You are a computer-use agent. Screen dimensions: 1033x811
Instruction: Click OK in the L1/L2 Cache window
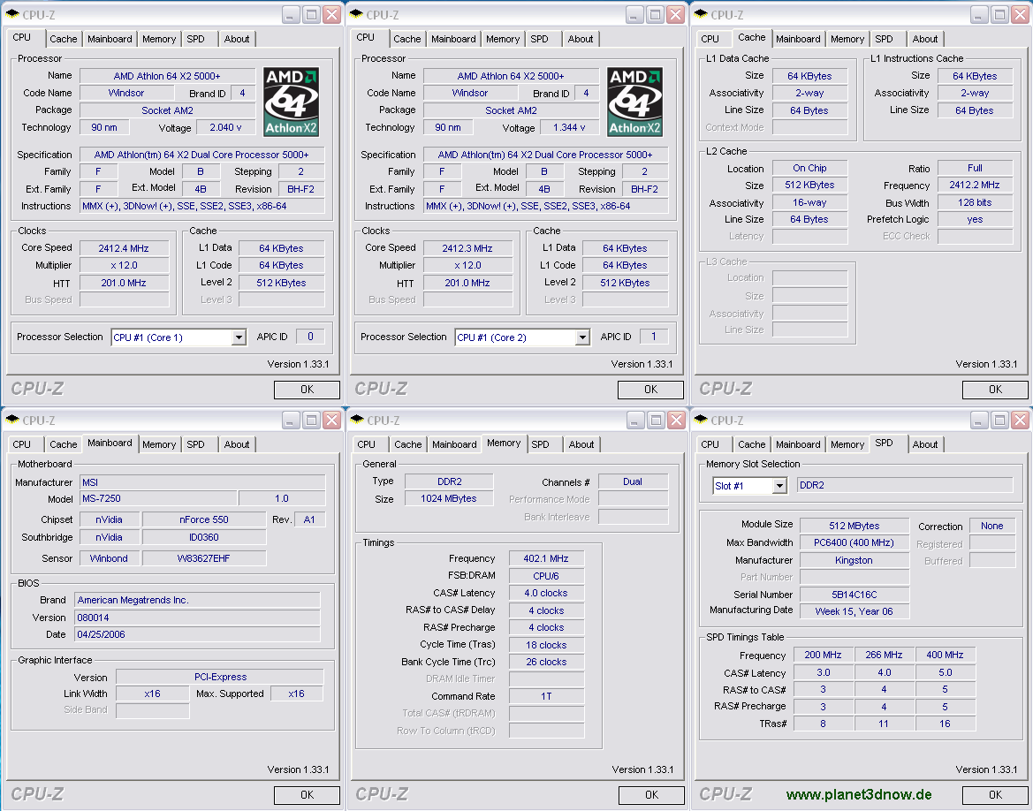(x=996, y=390)
